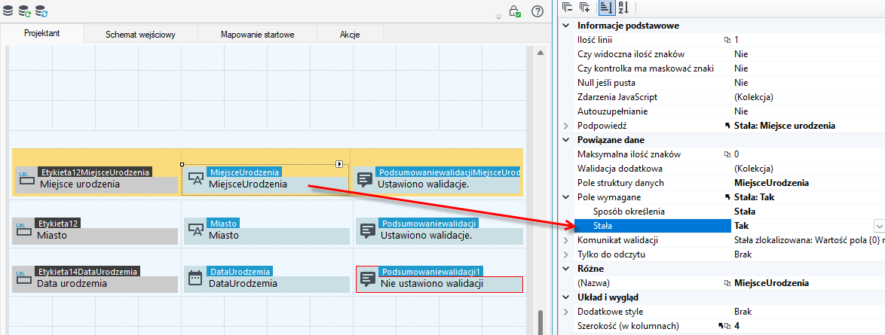Select the DataUrodzenia date control
This screenshot has height=335, width=885.
266,279
